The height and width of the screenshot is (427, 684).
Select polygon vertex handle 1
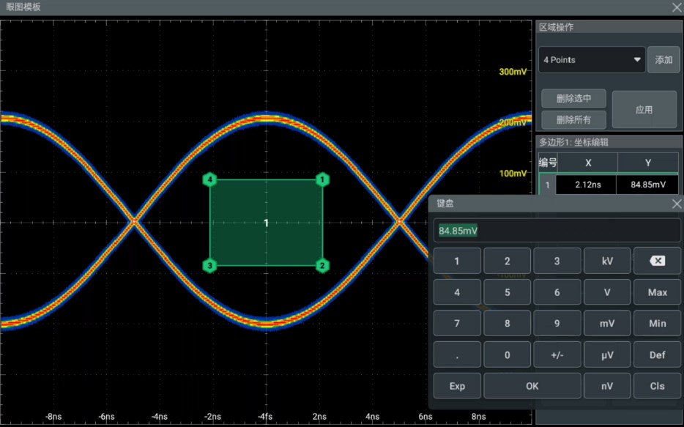point(322,179)
